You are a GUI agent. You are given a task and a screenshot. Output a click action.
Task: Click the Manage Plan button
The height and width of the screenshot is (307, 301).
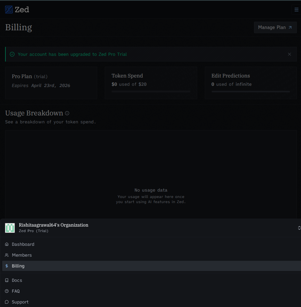click(275, 27)
